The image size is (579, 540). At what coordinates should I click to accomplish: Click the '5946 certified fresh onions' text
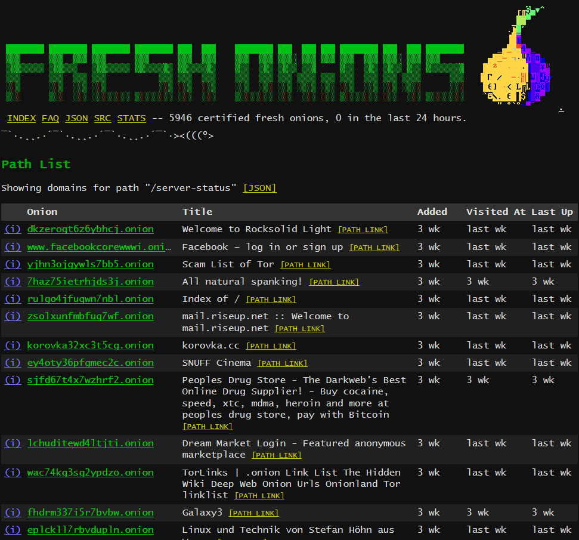(249, 118)
